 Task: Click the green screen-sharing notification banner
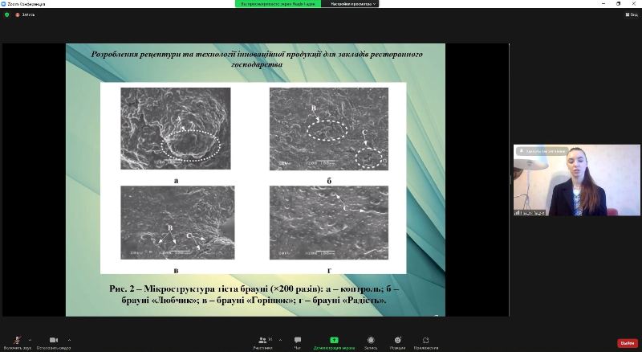(278, 4)
